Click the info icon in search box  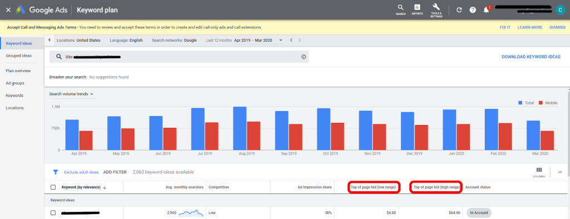(303, 57)
